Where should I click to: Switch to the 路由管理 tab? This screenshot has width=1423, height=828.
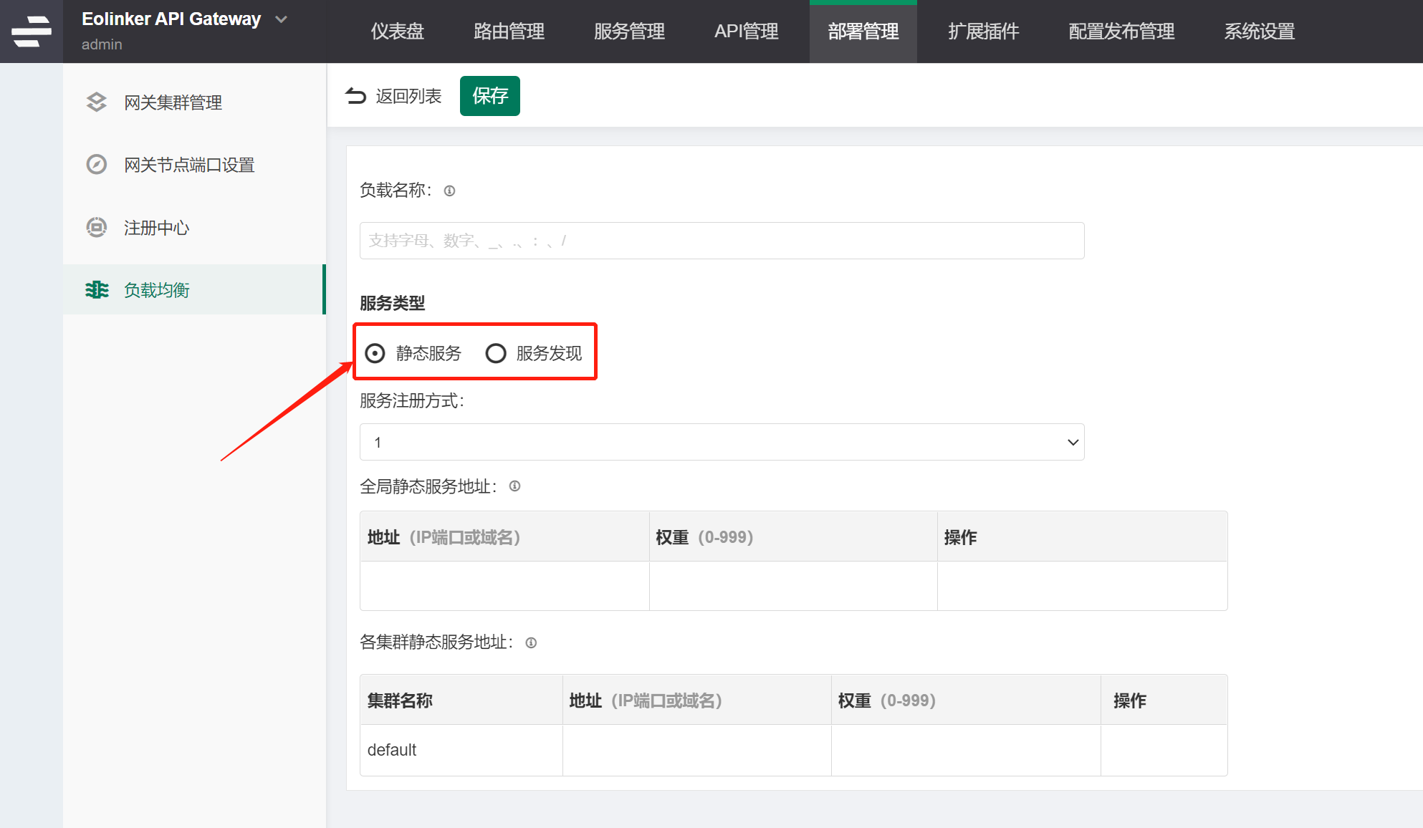[509, 32]
